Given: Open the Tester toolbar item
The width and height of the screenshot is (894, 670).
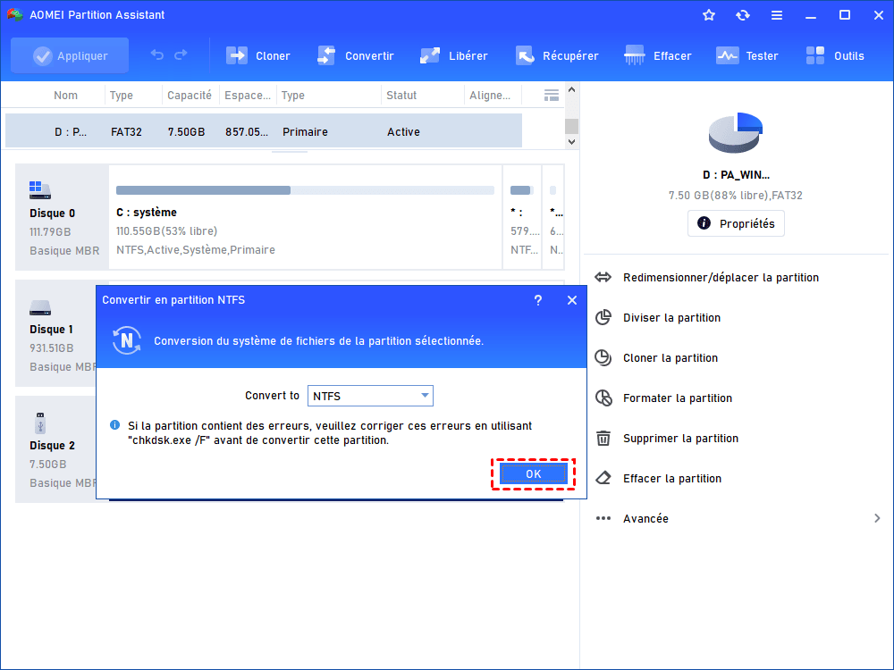Looking at the screenshot, I should pyautogui.click(x=746, y=55).
